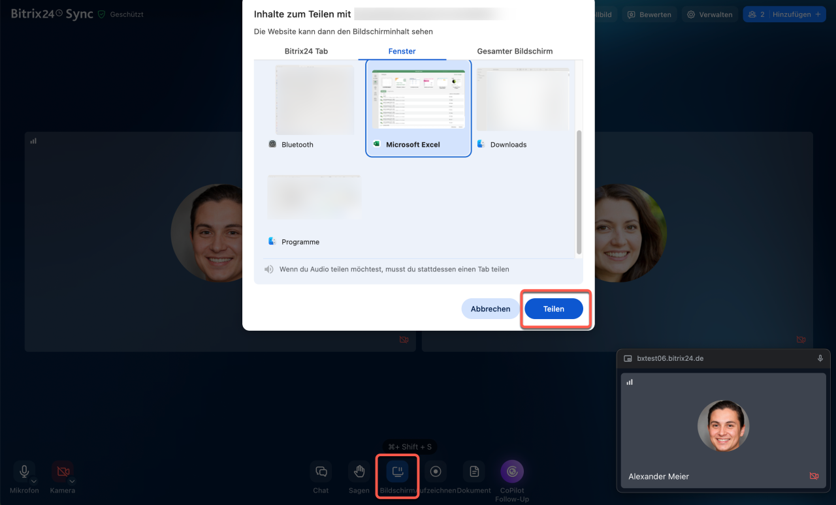Click the camera-off icon on the left video tile
The image size is (836, 505).
click(404, 340)
